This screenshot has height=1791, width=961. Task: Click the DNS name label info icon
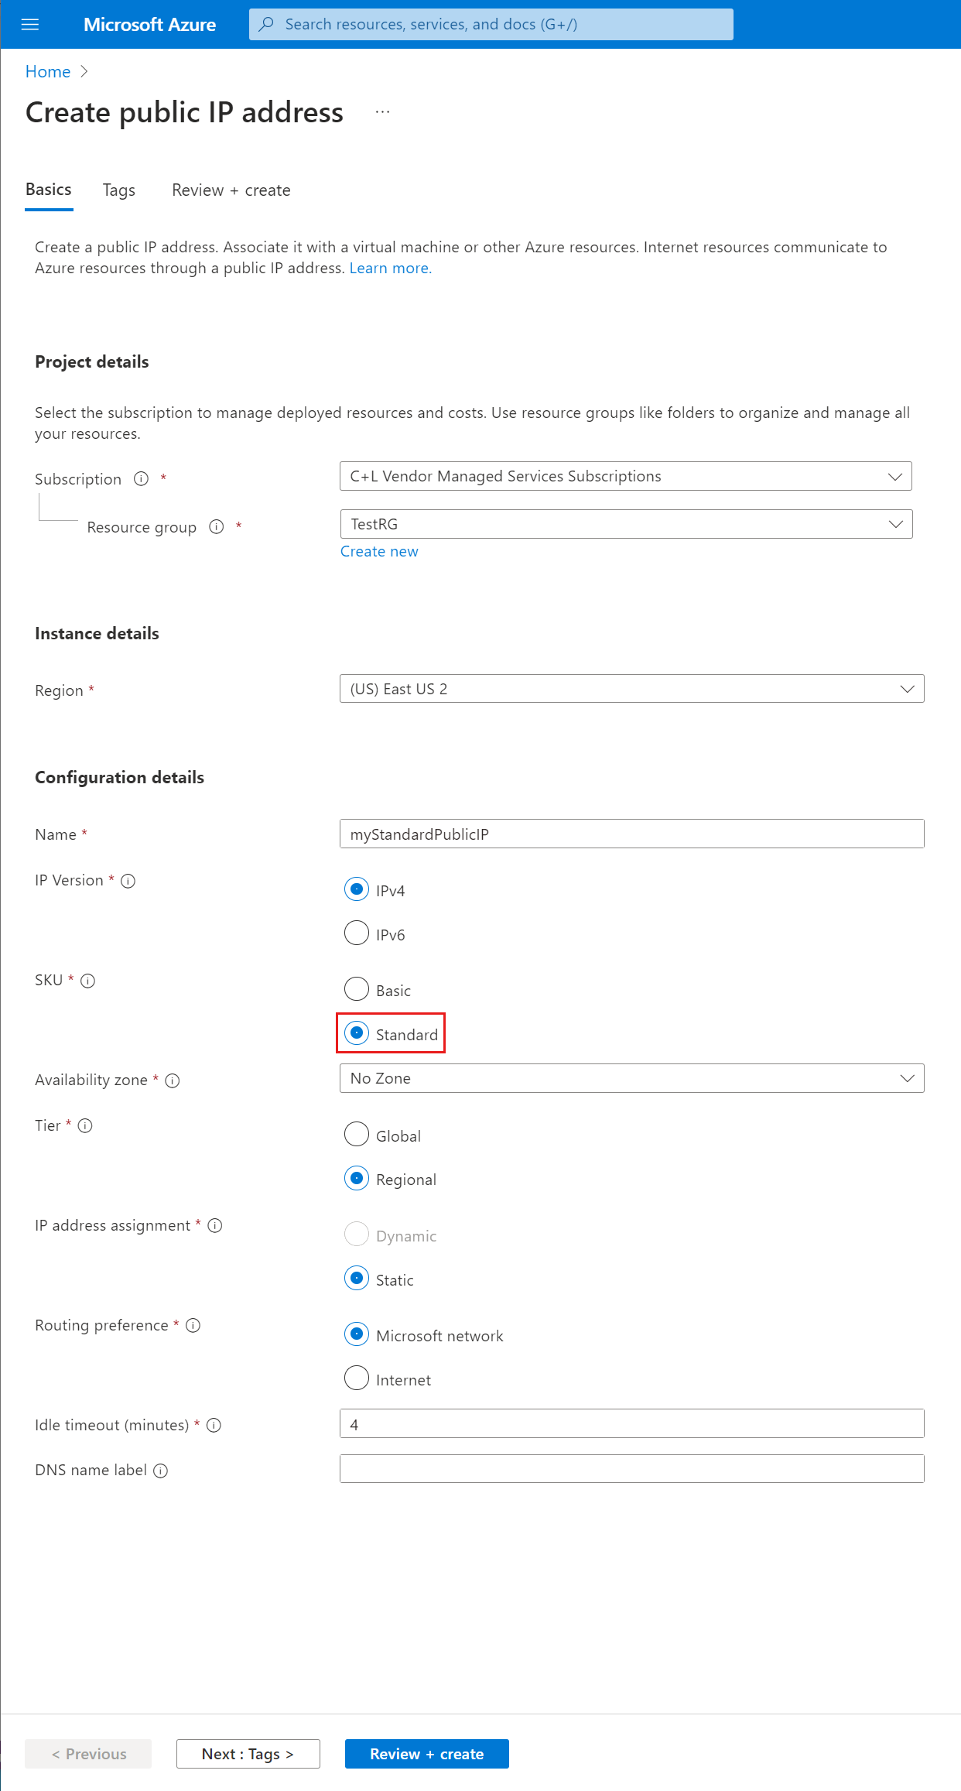point(160,1471)
